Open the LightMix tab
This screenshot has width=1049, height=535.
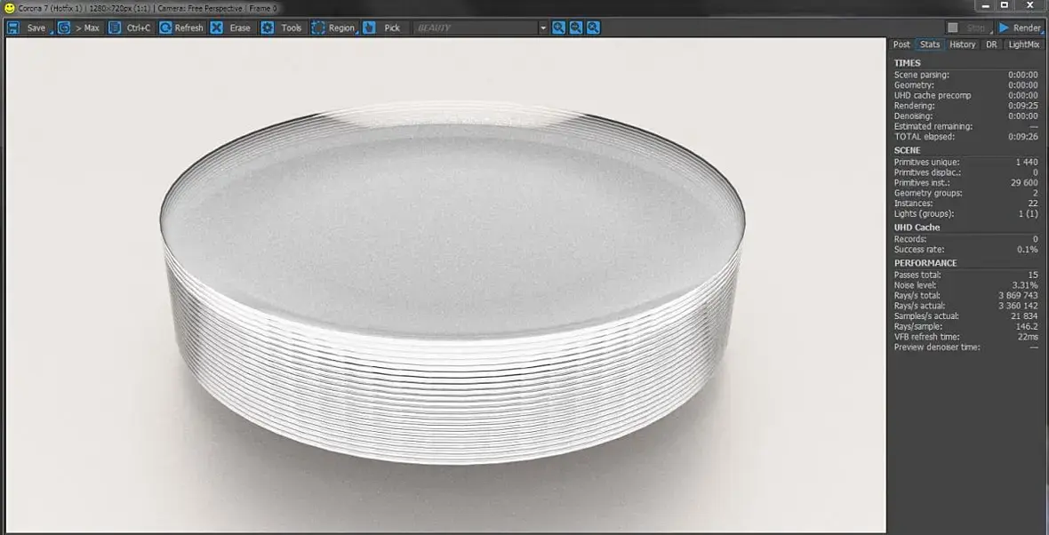(1024, 44)
